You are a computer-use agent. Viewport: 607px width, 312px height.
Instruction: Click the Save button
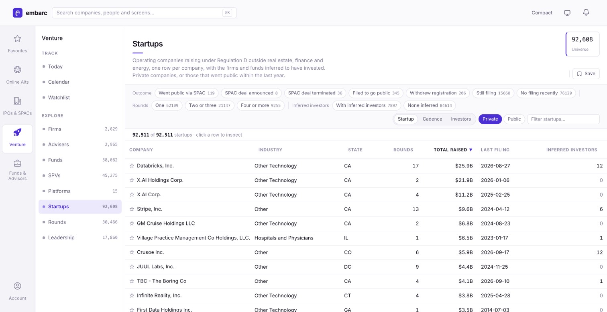[x=586, y=74]
